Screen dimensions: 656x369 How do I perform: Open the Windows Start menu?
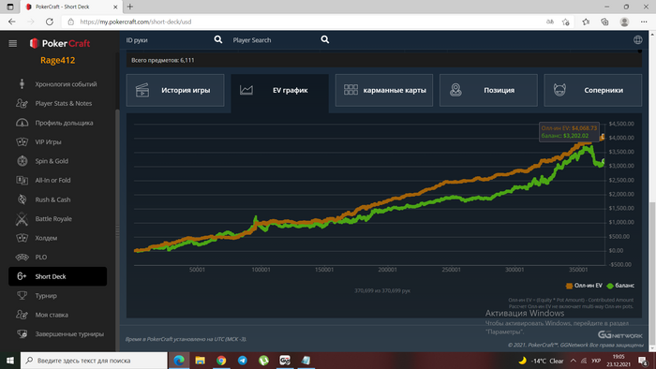pos(10,361)
